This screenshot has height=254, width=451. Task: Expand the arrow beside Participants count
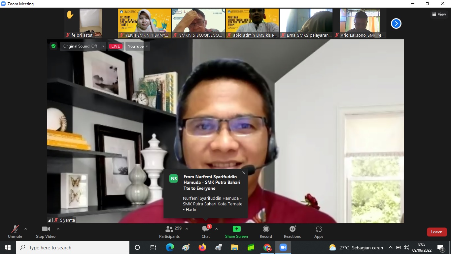pyautogui.click(x=187, y=229)
